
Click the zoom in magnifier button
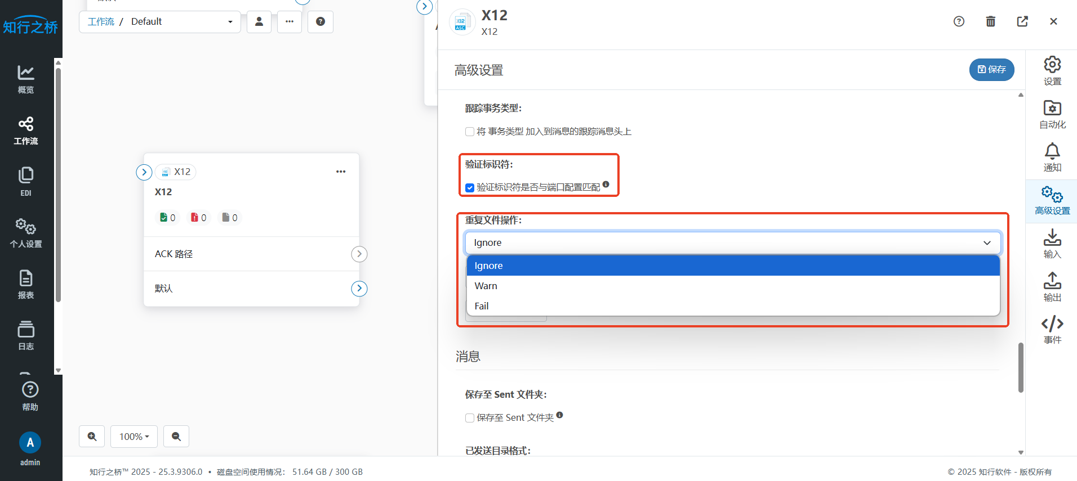92,437
